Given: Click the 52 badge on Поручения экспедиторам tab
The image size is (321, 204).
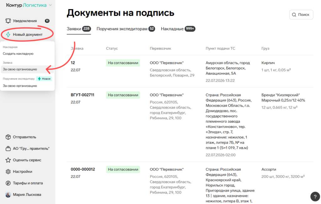Looking at the screenshot, I should (x=152, y=29).
